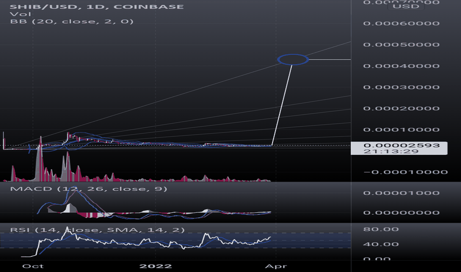Click the 0.00020000 price axis label

pyautogui.click(x=401, y=108)
